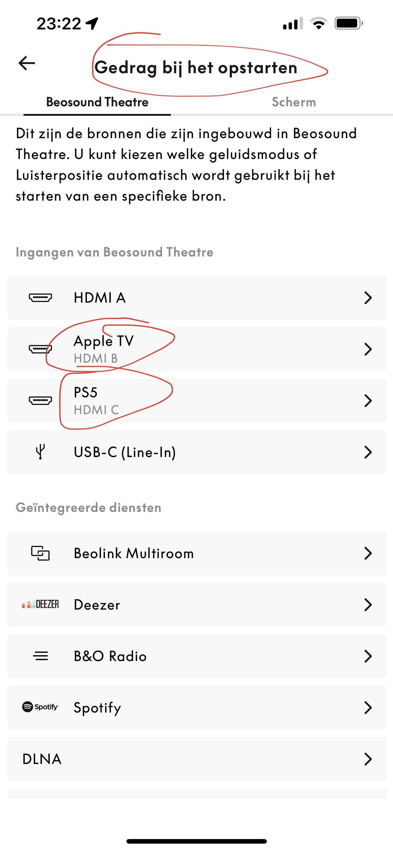This screenshot has width=393, height=851.
Task: Tap the B&O Radio lines icon
Action: click(x=40, y=656)
